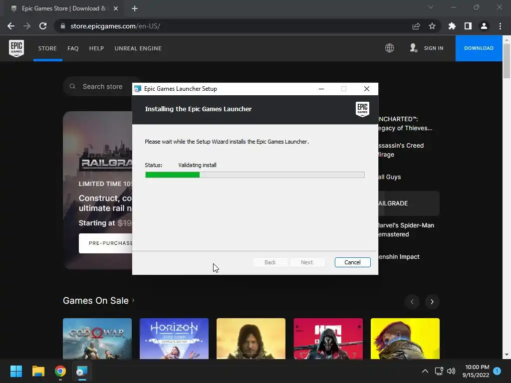Open the Windows Start menu
The image size is (511, 383).
(16, 371)
